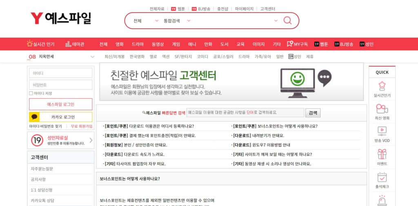The width and height of the screenshot is (418, 206).
Task: Click the Yesfile logo
Action: 61,18
